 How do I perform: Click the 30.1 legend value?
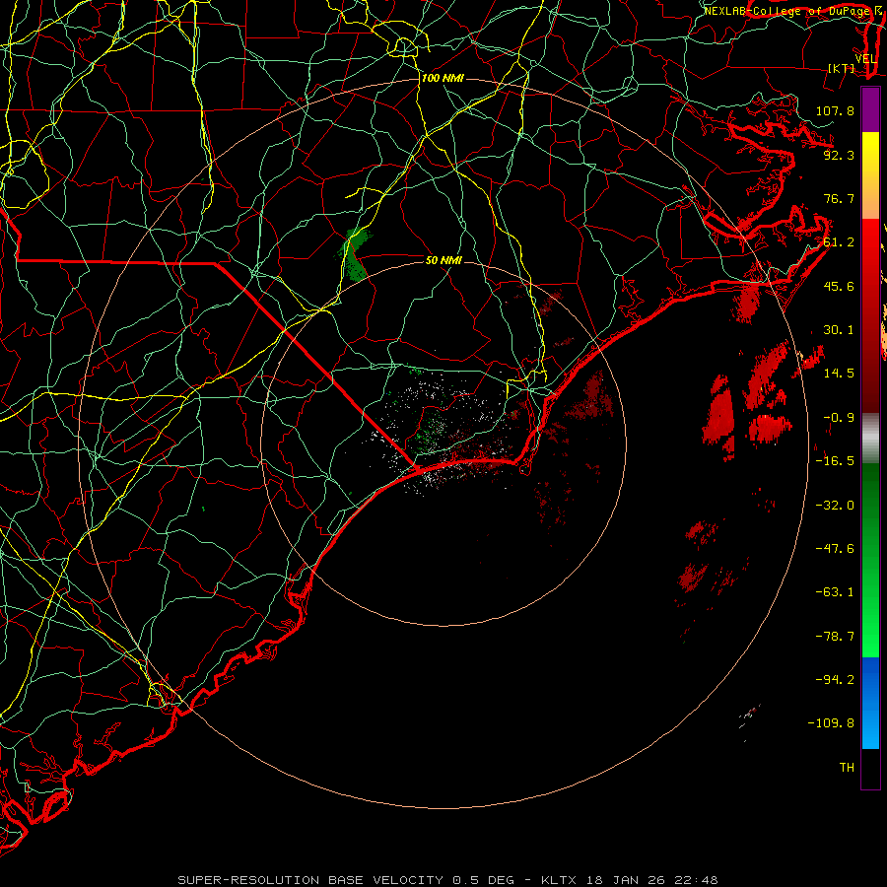coord(839,330)
